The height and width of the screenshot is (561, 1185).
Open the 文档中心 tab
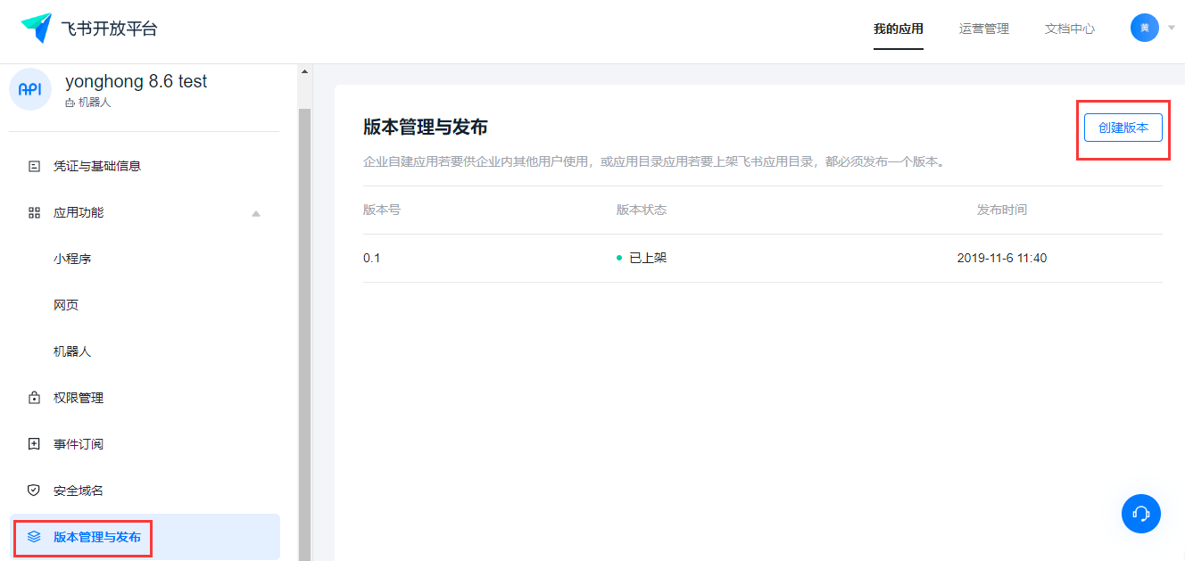click(1069, 29)
